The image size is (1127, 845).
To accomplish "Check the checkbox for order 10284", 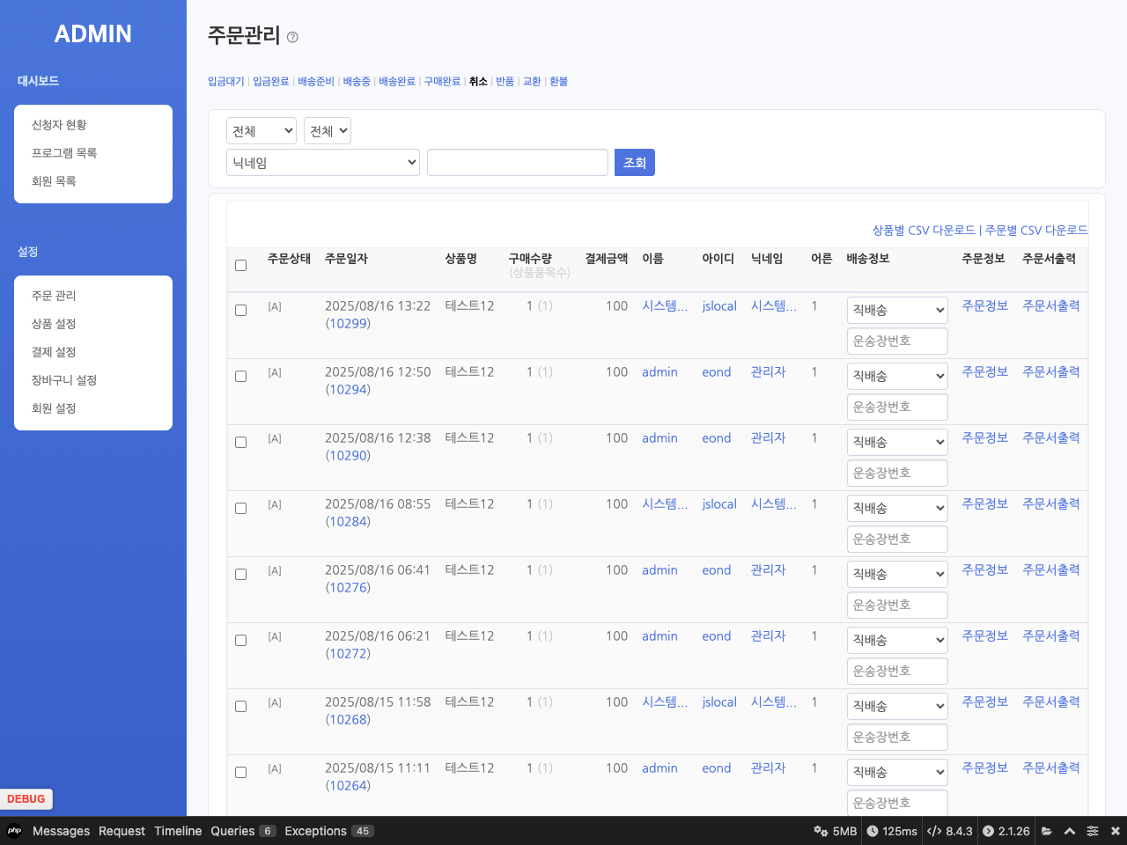I will [x=240, y=509].
